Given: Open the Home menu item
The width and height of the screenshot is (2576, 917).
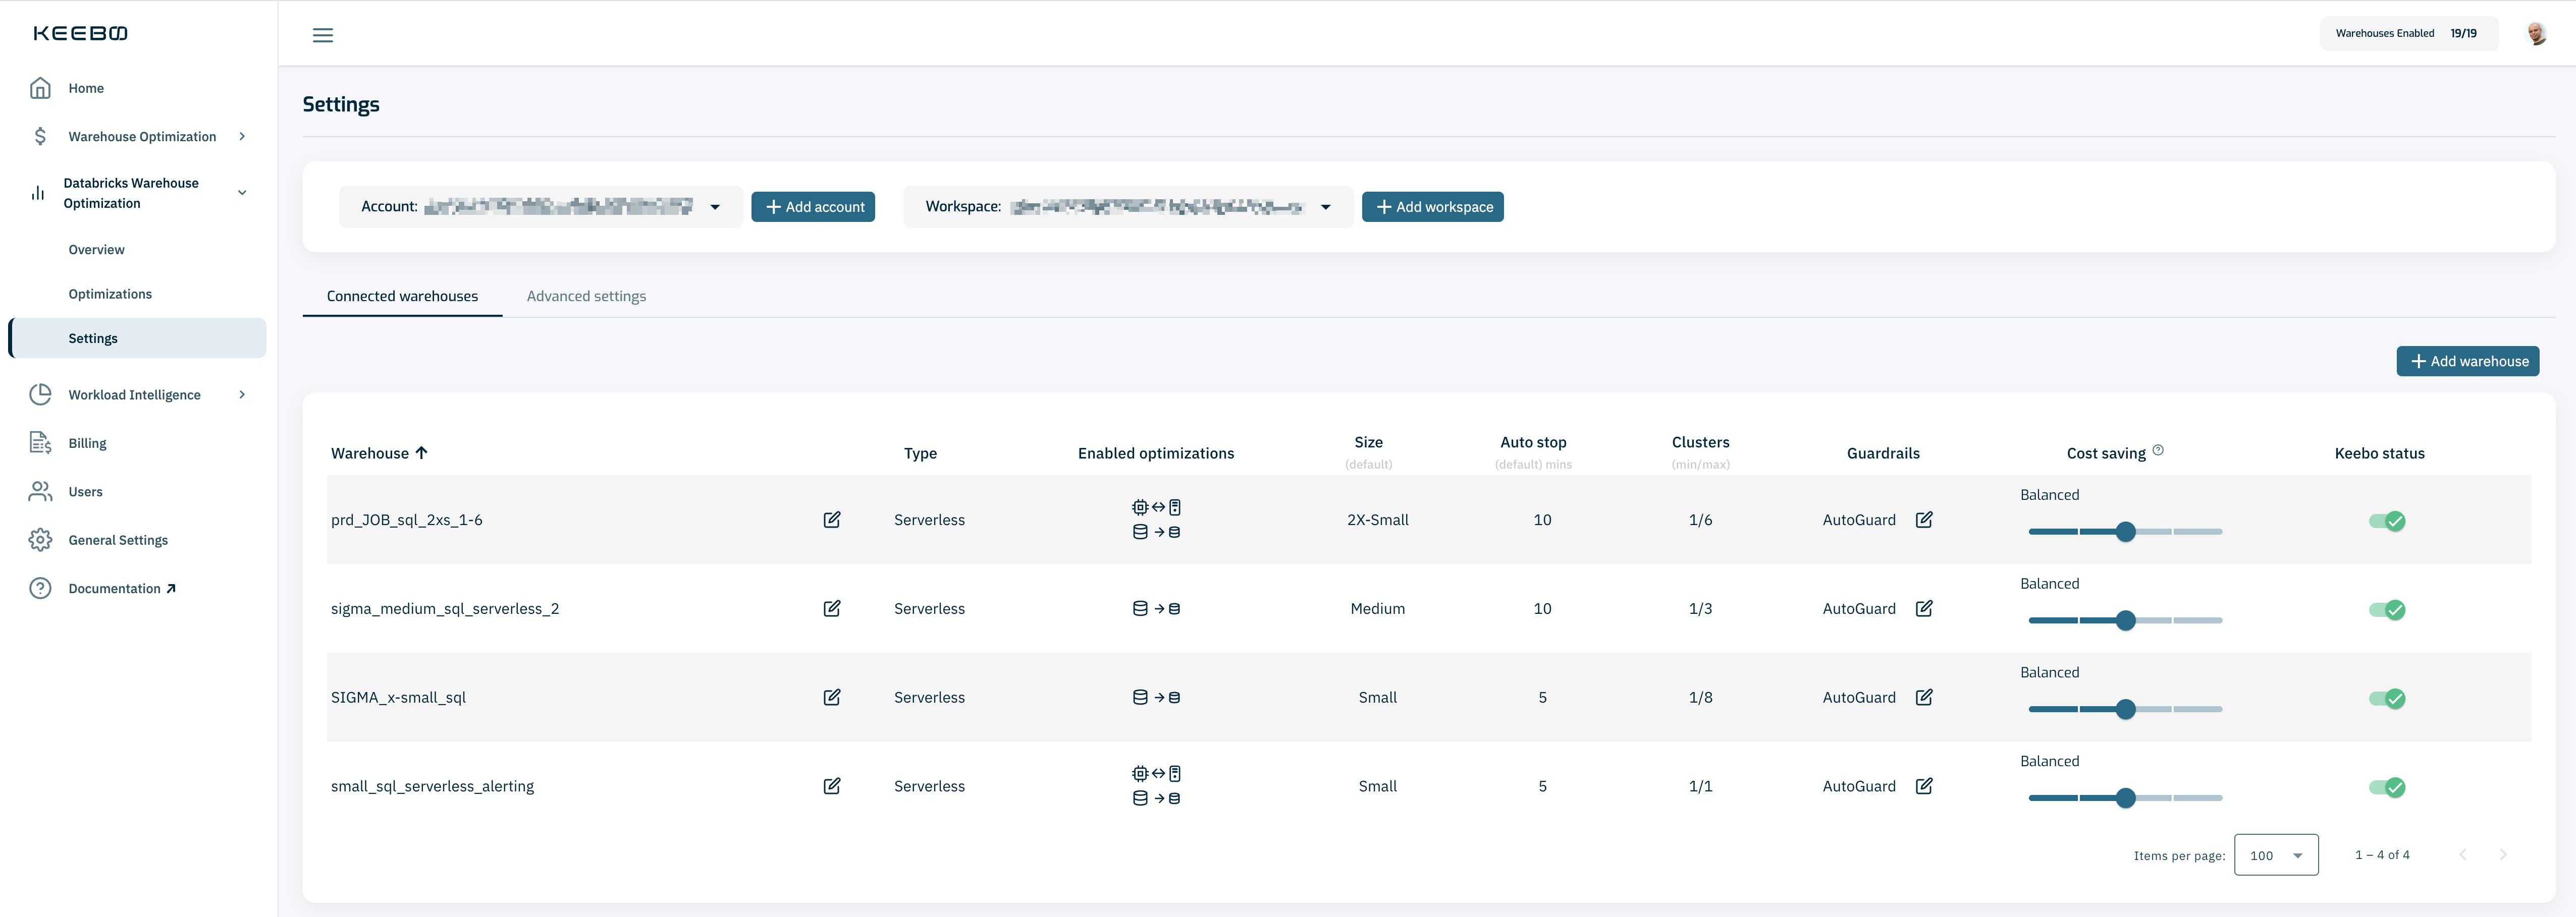Looking at the screenshot, I should (x=86, y=88).
